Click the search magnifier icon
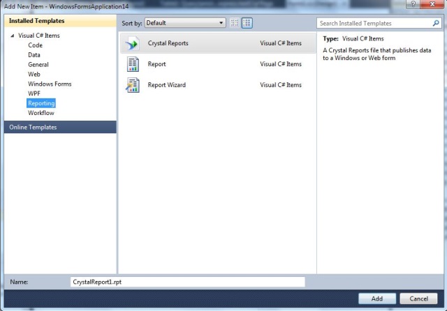 436,23
